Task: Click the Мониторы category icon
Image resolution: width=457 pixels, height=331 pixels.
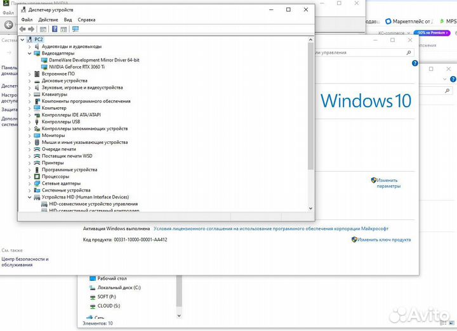Action: point(37,135)
